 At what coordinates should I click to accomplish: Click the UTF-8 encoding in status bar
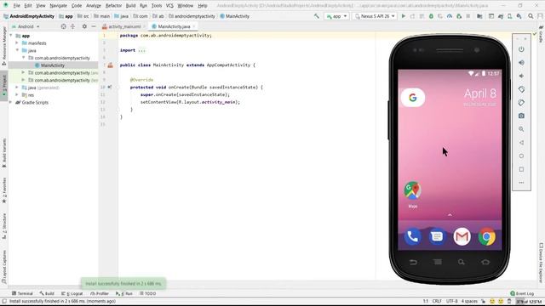point(451,301)
